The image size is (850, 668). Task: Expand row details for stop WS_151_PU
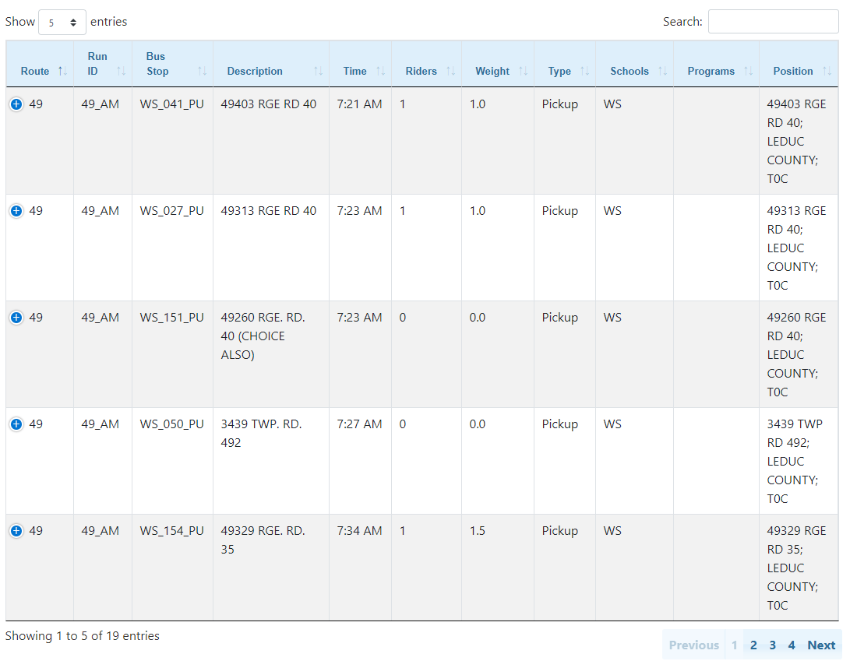(16, 318)
